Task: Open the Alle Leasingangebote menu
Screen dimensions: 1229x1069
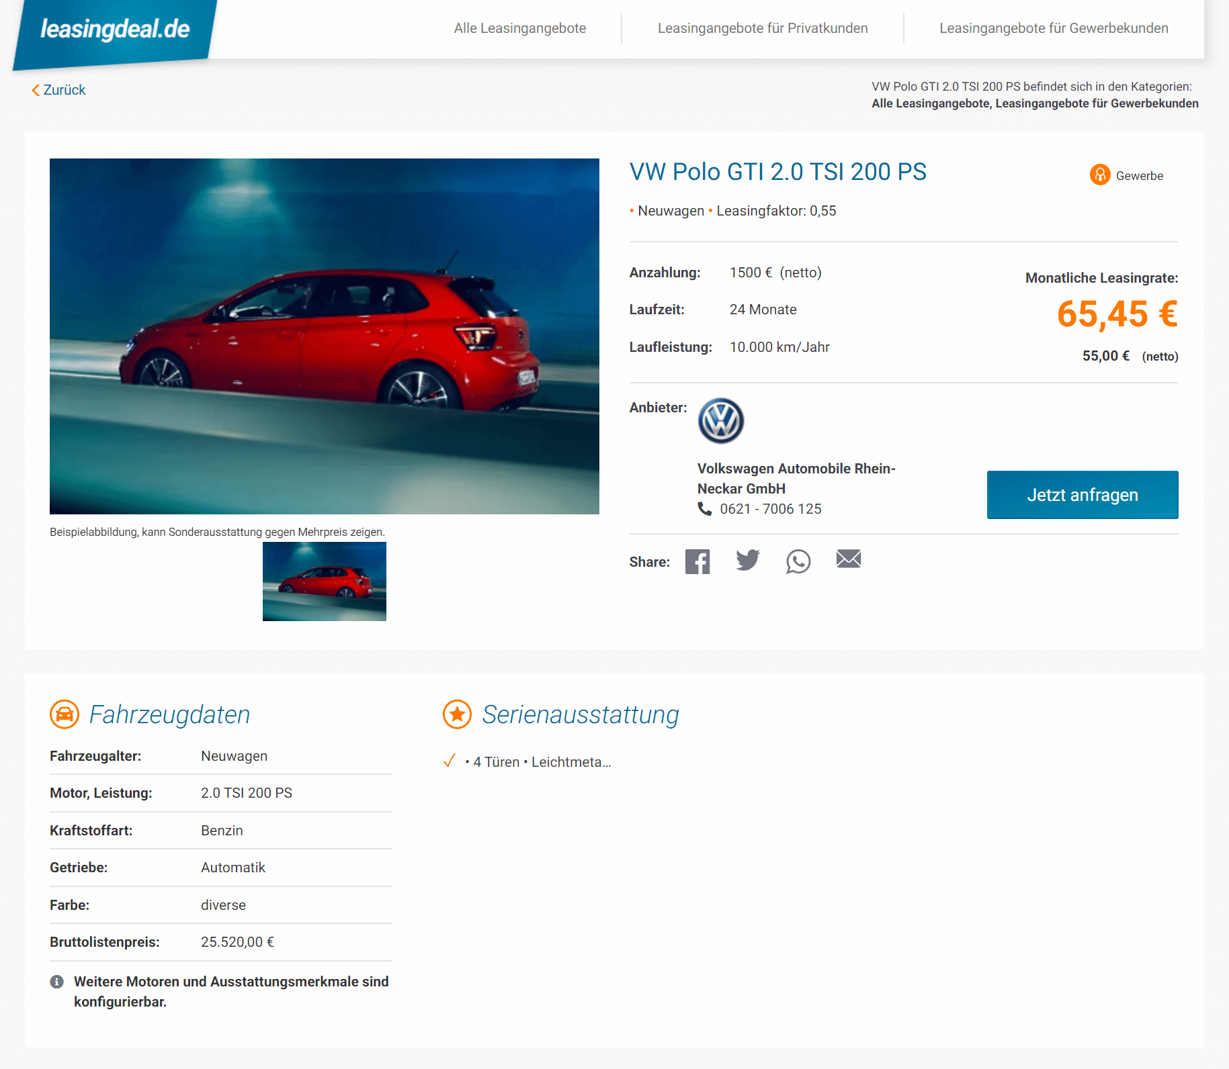Action: click(x=520, y=28)
